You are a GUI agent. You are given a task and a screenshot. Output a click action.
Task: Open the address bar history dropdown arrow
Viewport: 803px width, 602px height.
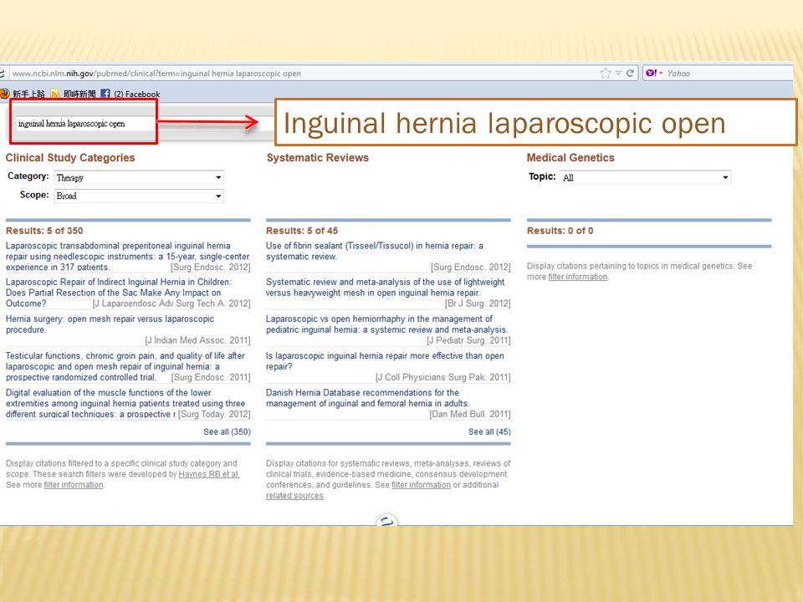click(x=619, y=74)
